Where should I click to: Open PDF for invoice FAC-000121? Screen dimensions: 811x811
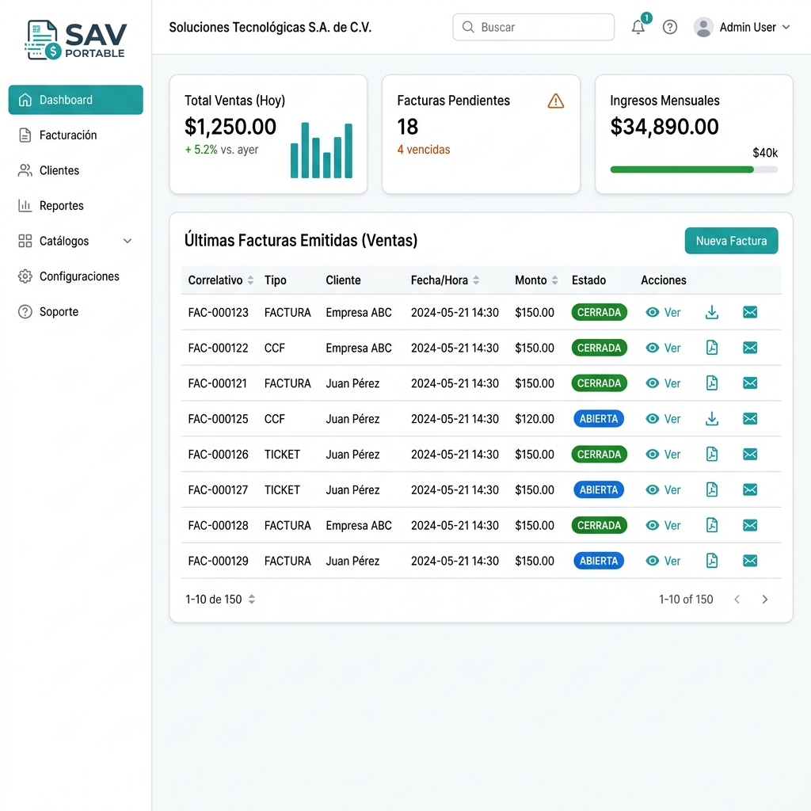click(x=712, y=383)
